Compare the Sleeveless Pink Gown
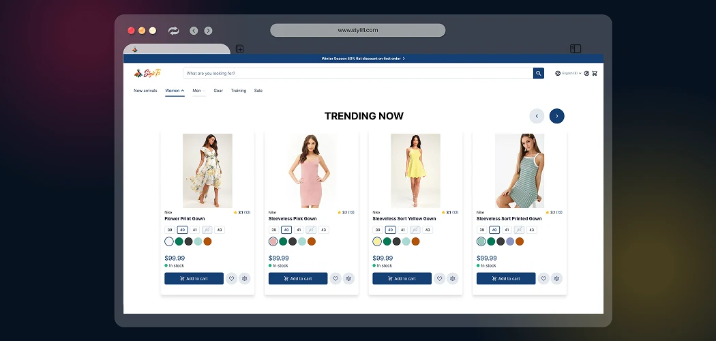Screen dimensions: 716x341 point(348,278)
